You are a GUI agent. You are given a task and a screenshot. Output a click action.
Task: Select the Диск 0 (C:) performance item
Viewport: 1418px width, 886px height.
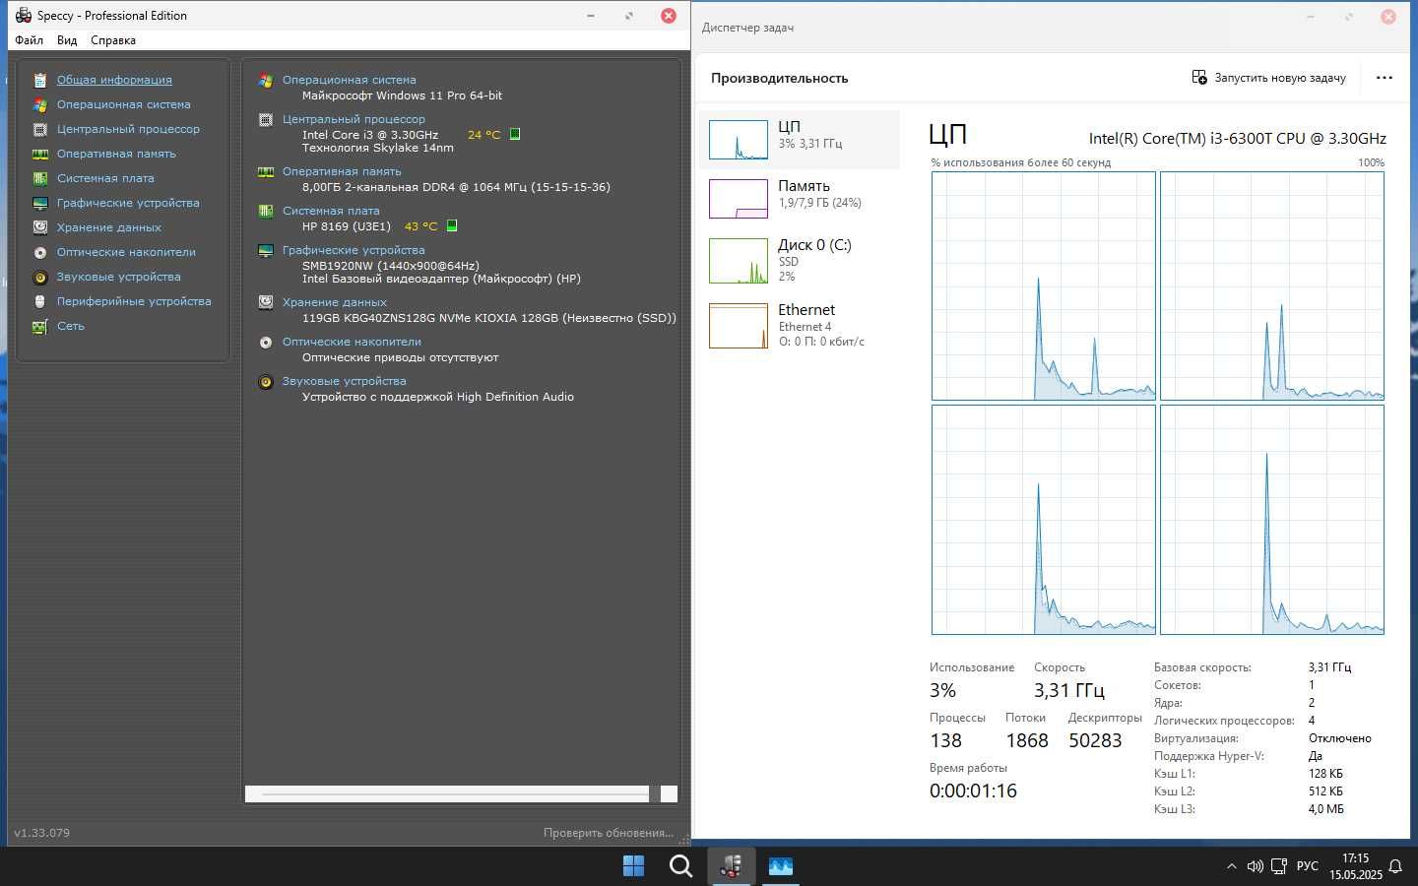point(800,260)
